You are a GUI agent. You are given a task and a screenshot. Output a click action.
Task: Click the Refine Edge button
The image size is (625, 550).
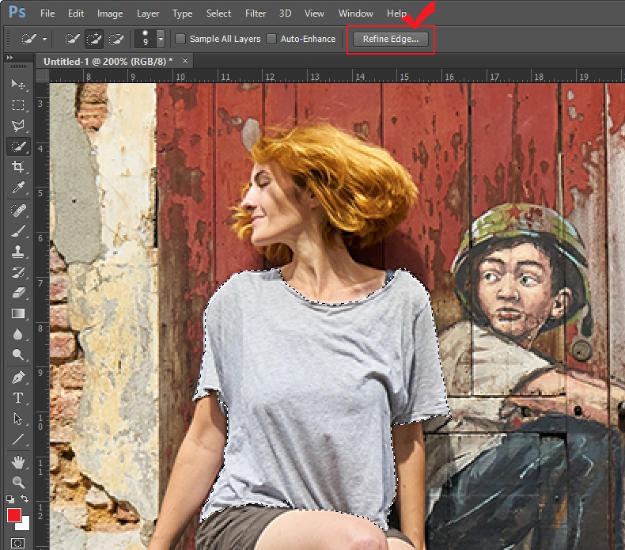(390, 39)
